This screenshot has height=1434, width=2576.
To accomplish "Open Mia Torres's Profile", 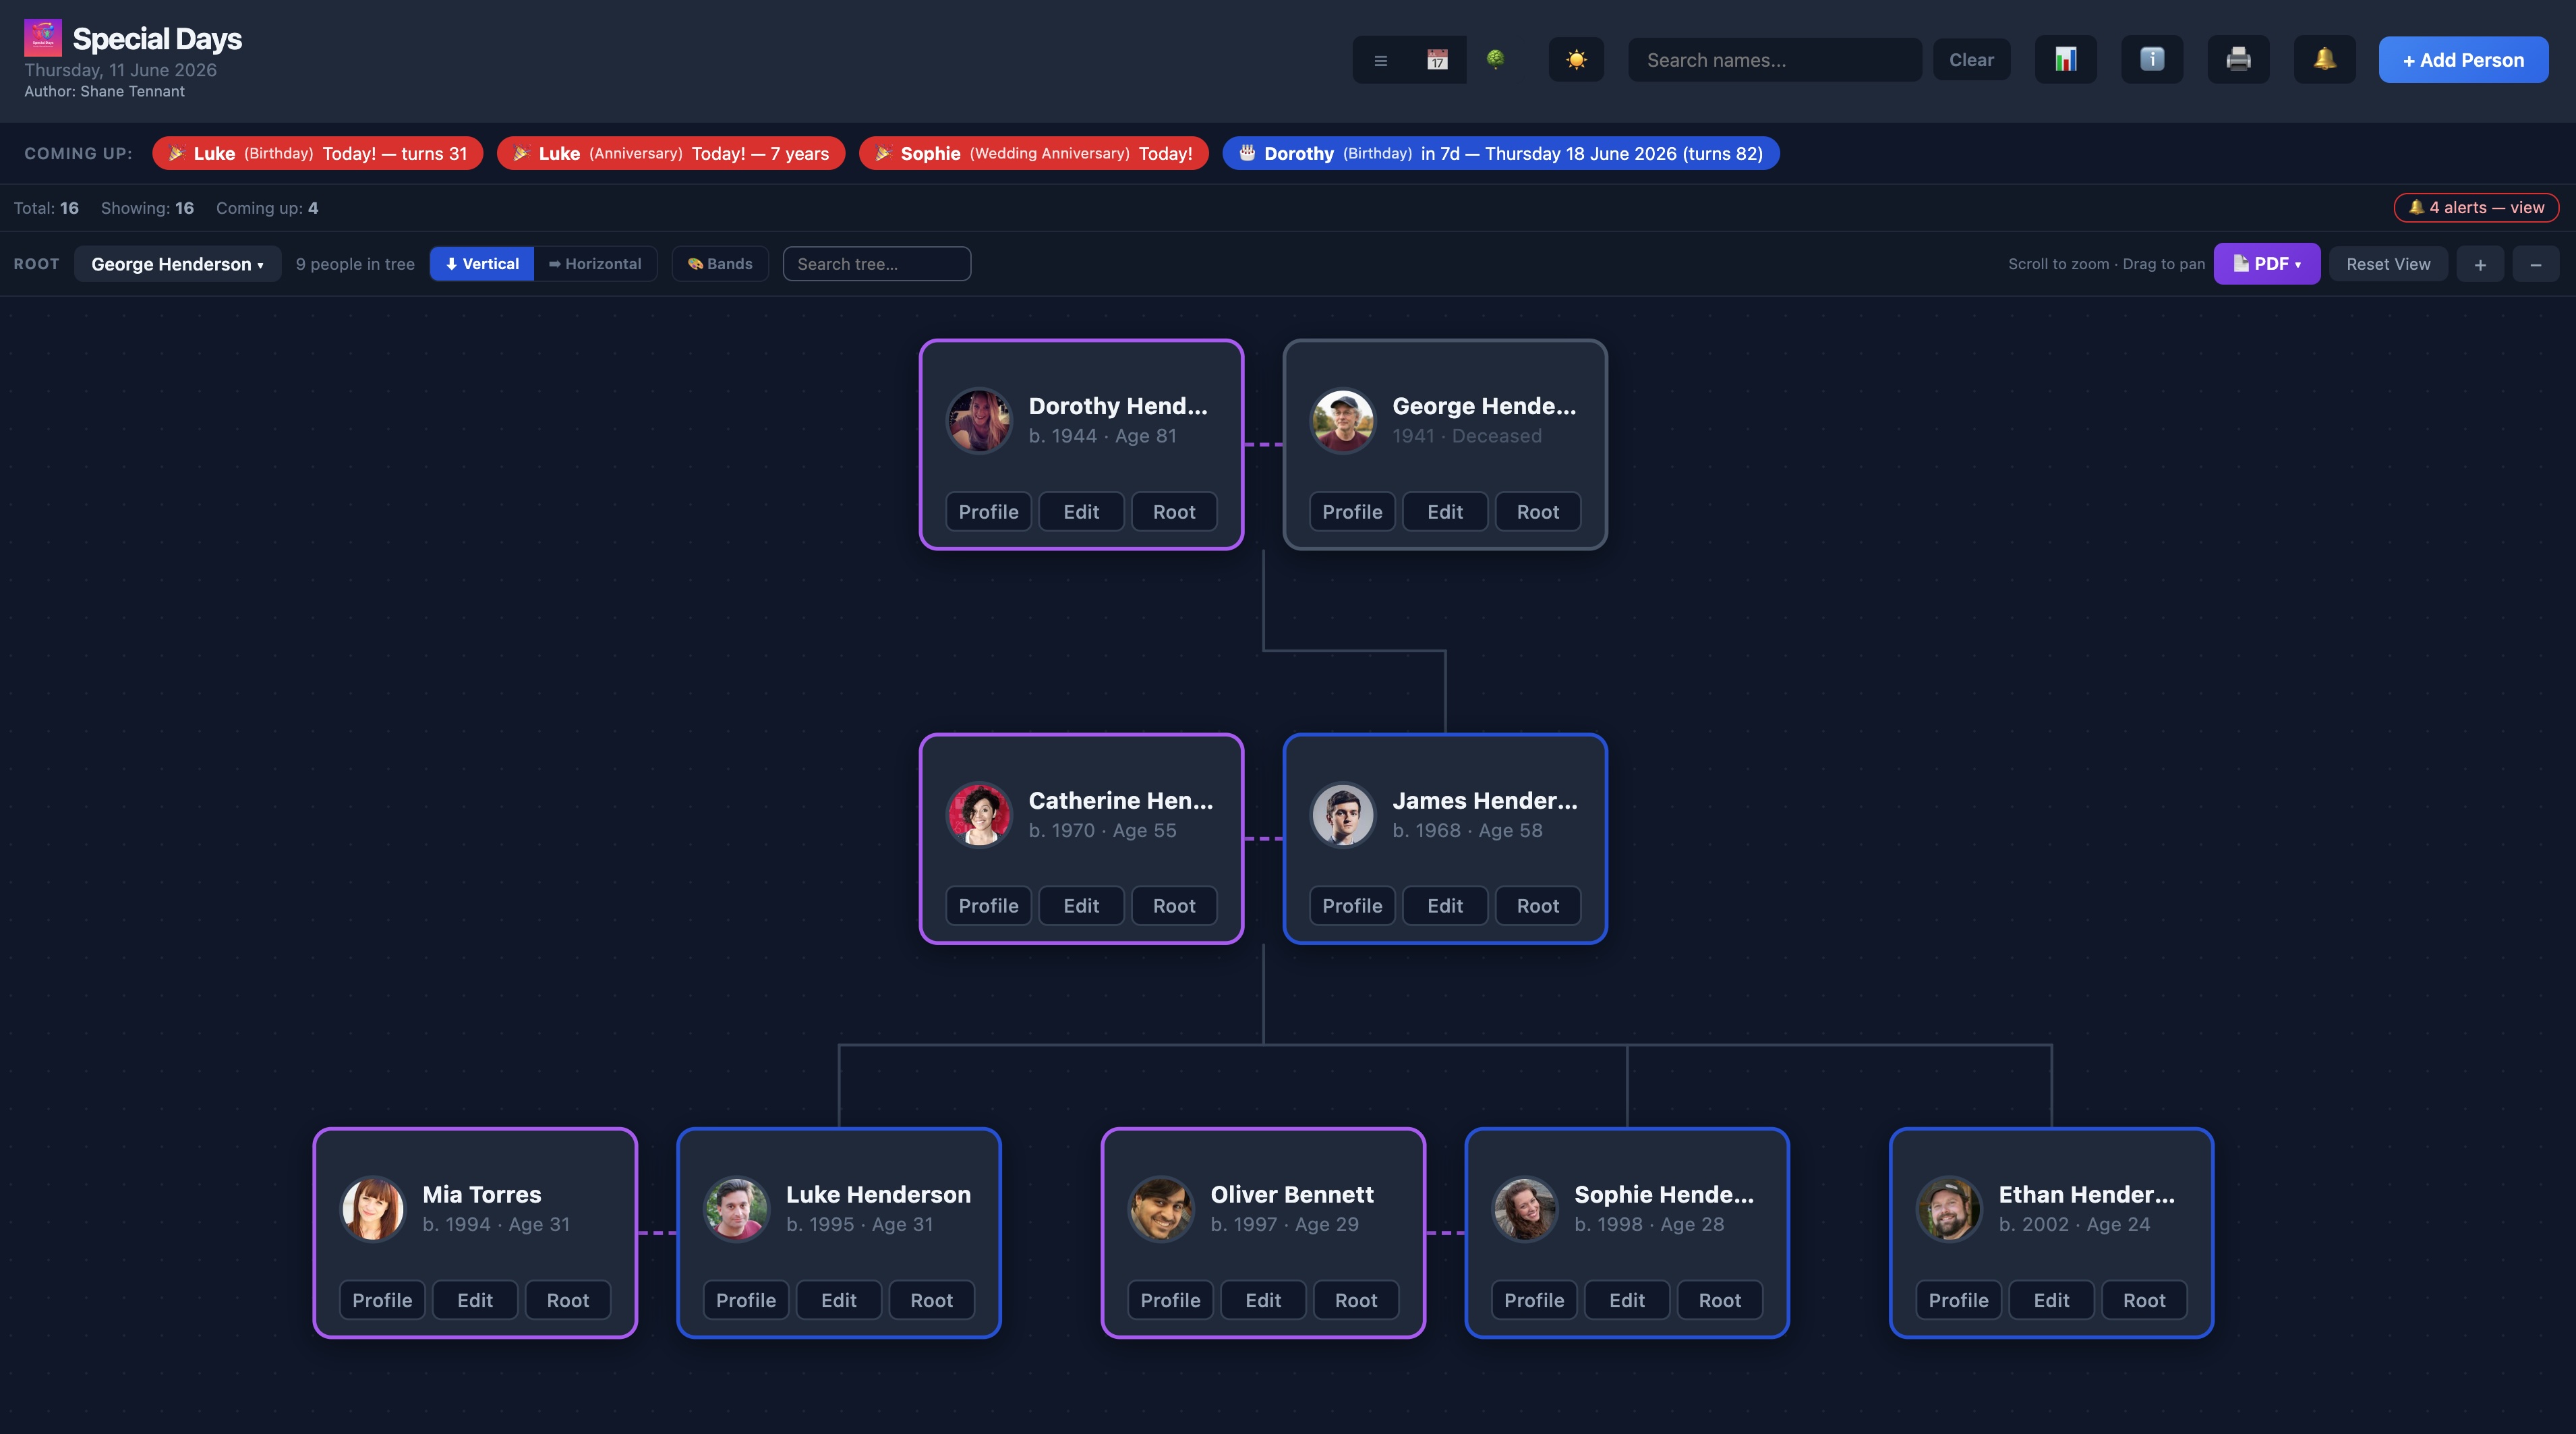I will coord(382,1300).
